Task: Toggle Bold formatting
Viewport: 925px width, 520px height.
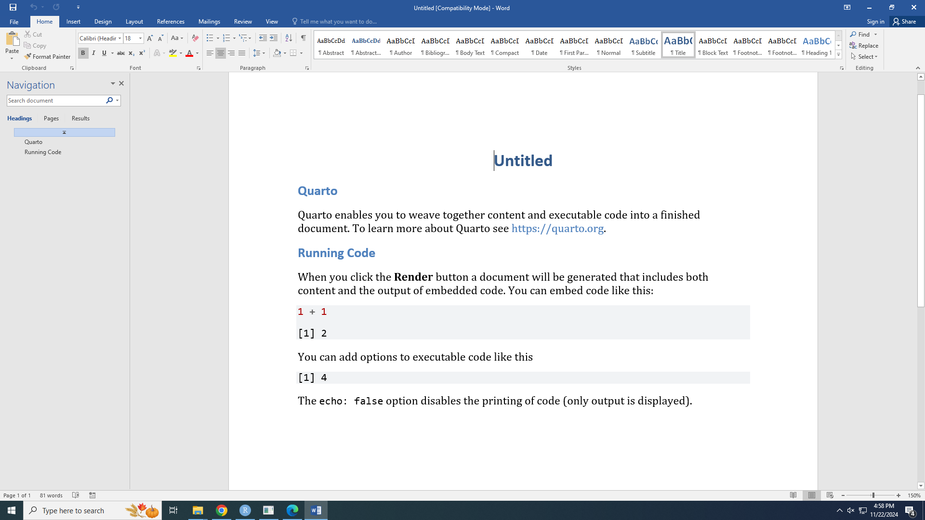Action: tap(83, 53)
